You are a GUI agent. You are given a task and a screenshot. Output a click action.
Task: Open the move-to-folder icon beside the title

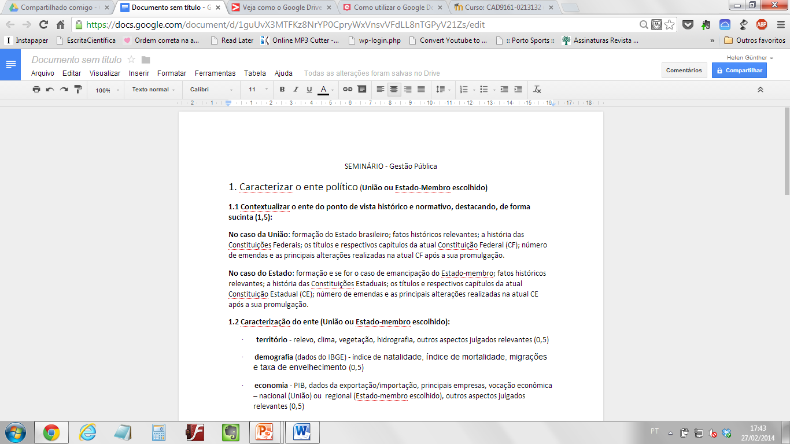point(146,60)
